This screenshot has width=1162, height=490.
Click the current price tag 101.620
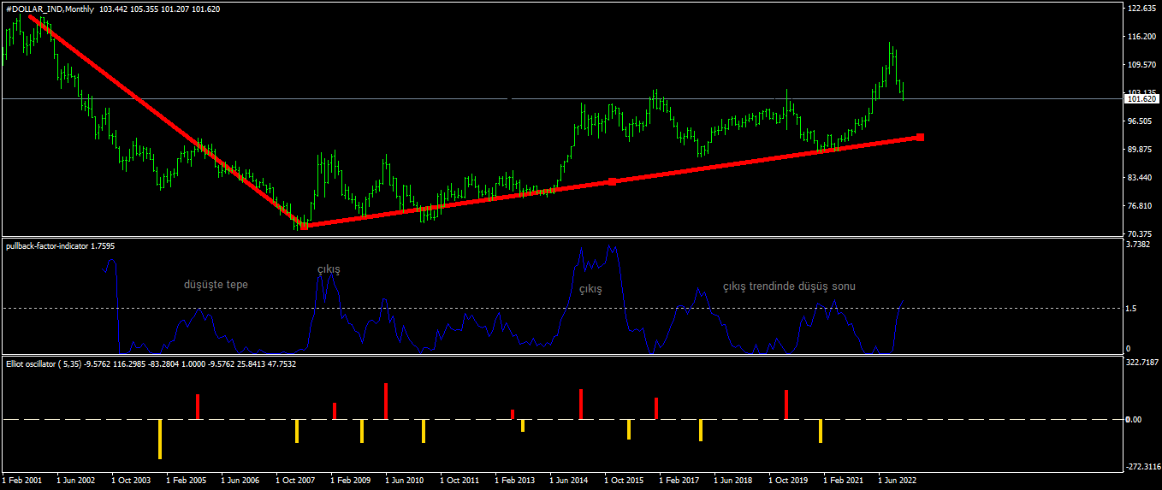1143,99
